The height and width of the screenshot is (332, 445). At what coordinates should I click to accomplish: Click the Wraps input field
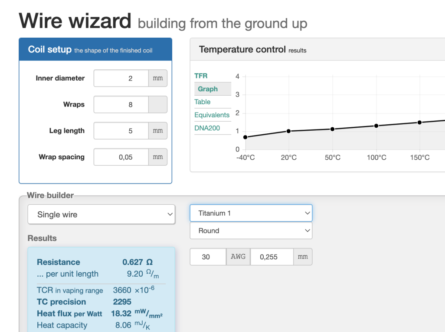pos(121,104)
